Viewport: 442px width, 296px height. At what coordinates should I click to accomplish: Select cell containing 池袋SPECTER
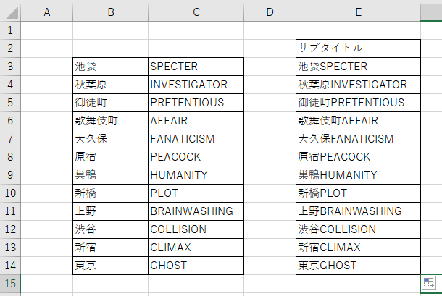click(358, 67)
